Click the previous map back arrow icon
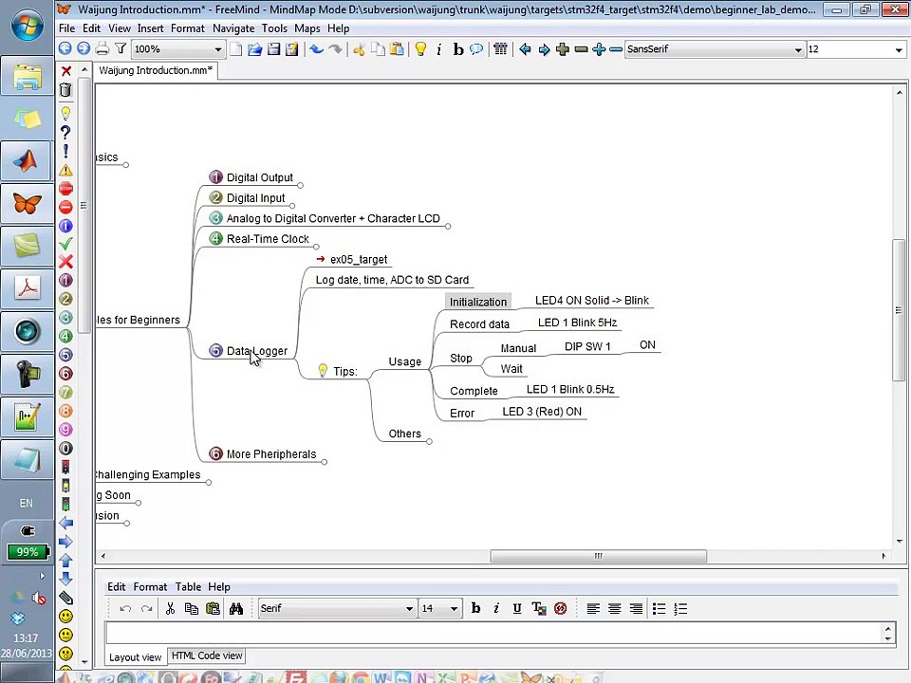This screenshot has height=683, width=911. click(x=65, y=48)
